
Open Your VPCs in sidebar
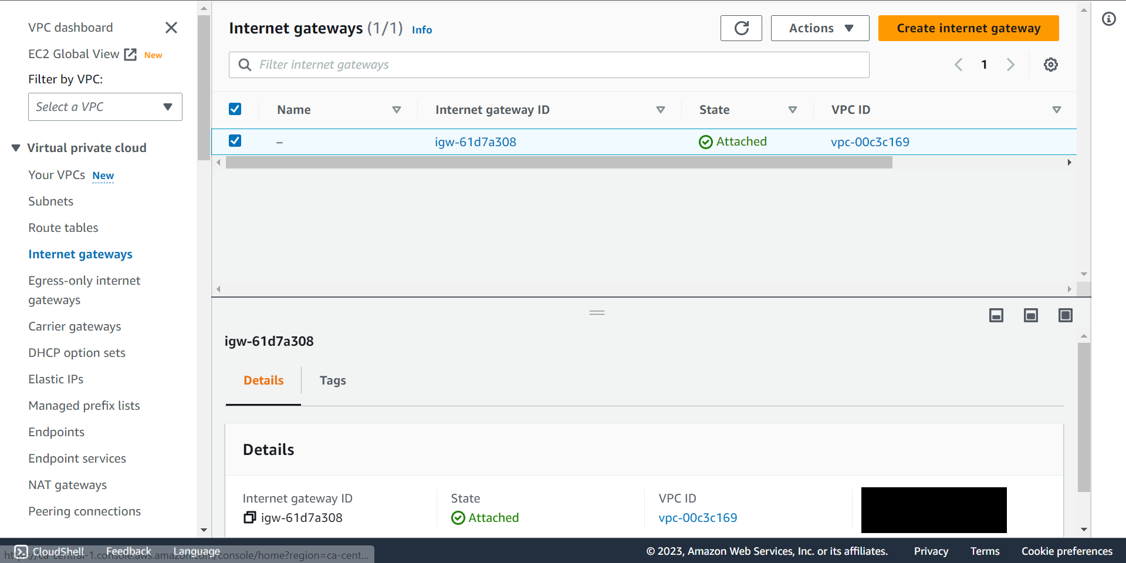click(x=57, y=175)
